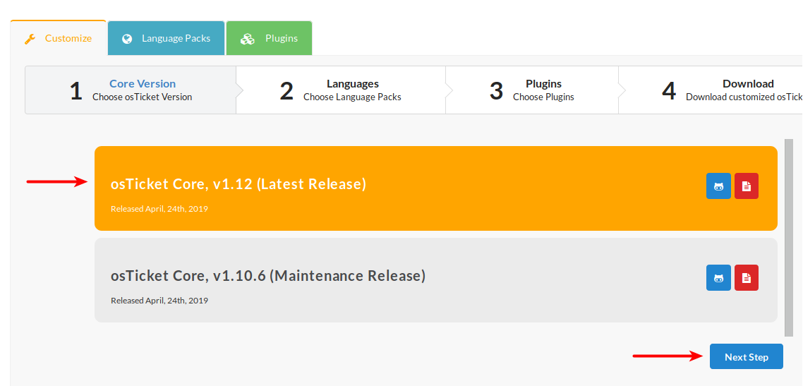The image size is (803, 386).
Task: Click the release date under v1.12 title
Action: [159, 209]
